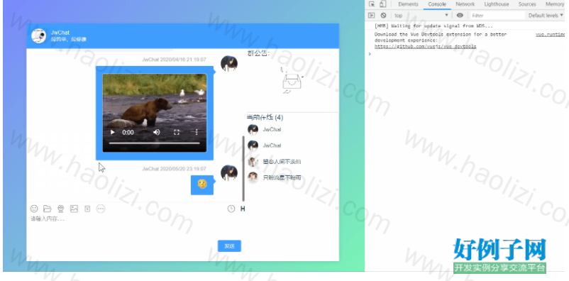The width and height of the screenshot is (569, 281).
Task: Click the 2020/04/16 message timestamp
Action: (x=183, y=59)
